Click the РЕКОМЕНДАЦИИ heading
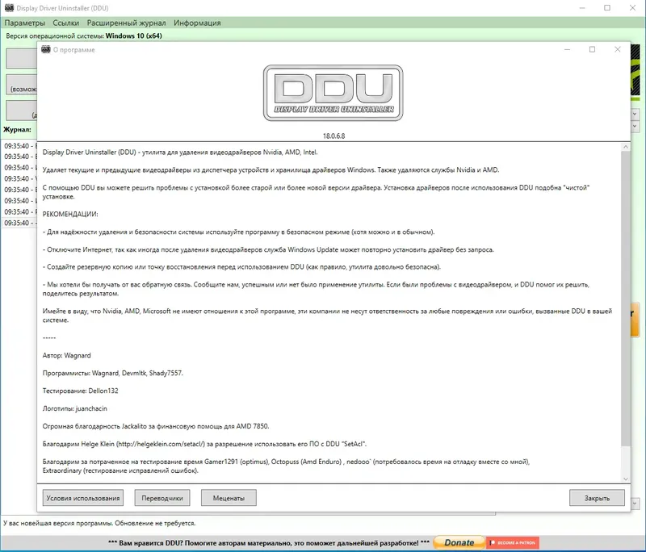Image resolution: width=646 pixels, height=552 pixels. [x=70, y=214]
